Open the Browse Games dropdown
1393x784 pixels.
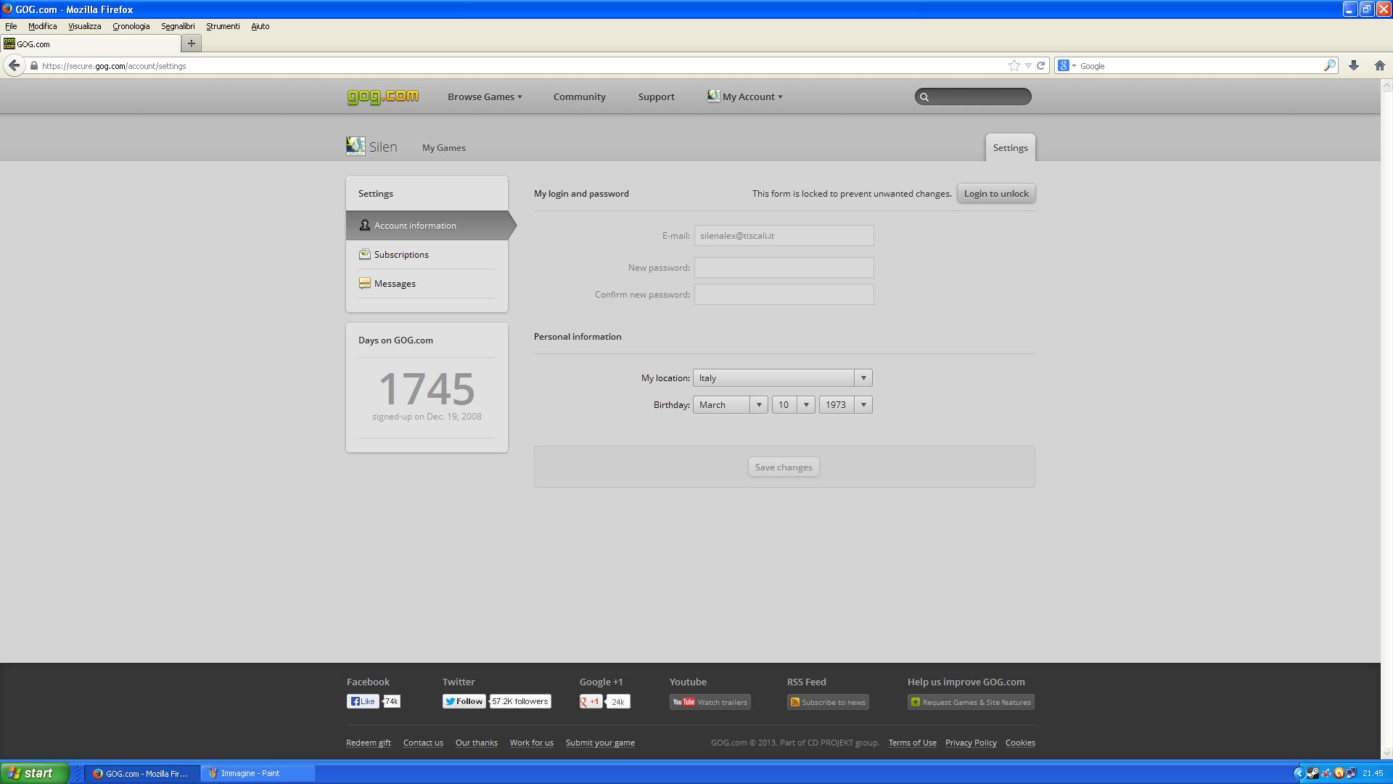click(485, 97)
